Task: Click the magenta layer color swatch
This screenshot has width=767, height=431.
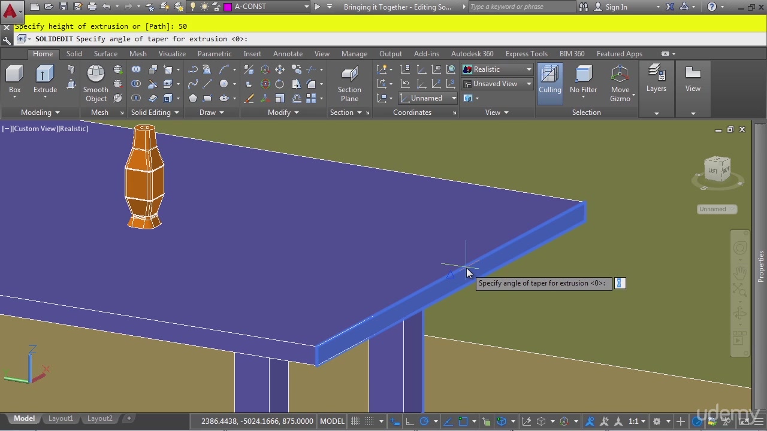Action: [x=228, y=7]
